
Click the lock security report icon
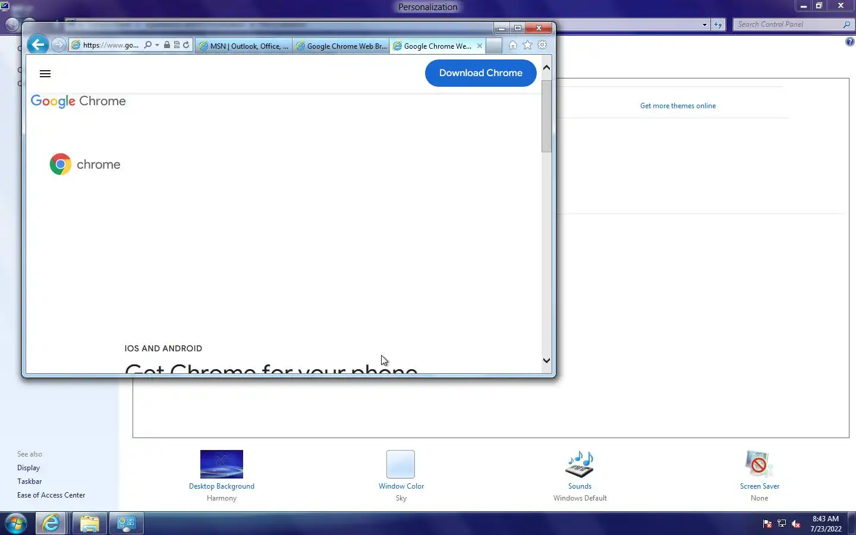(x=167, y=45)
